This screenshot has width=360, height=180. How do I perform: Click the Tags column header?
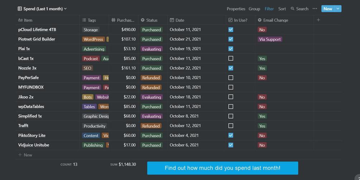[x=94, y=20]
